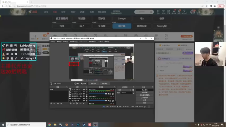Open Douyu messages bell icon
This screenshot has height=127, width=226.
click(179, 12)
